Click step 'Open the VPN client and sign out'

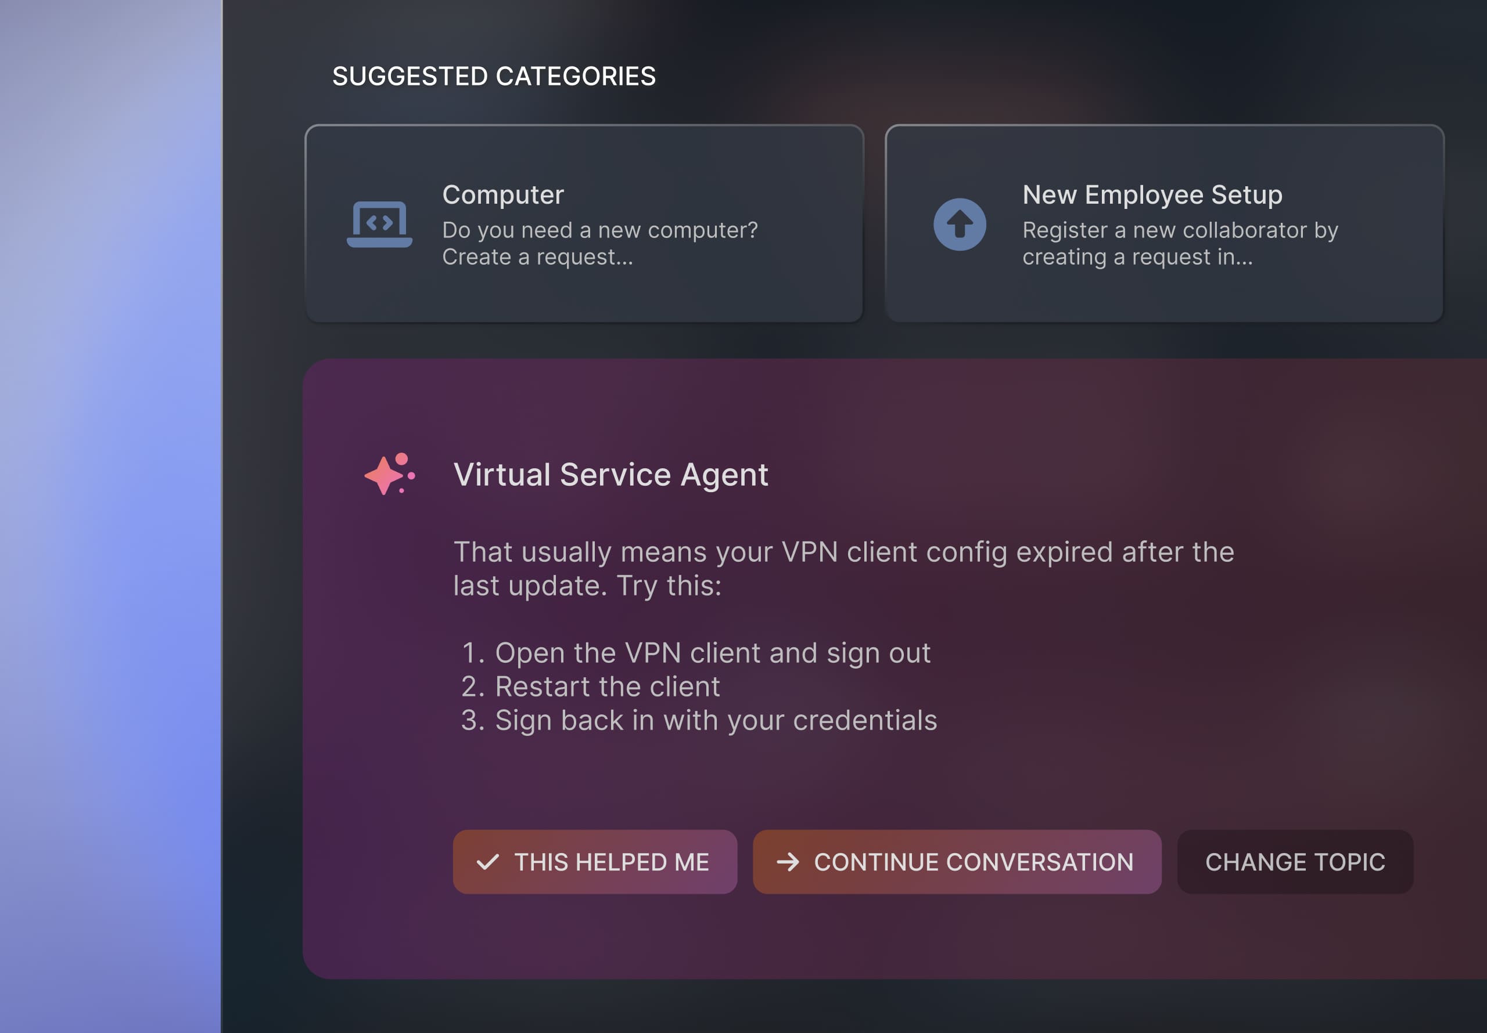pos(712,652)
